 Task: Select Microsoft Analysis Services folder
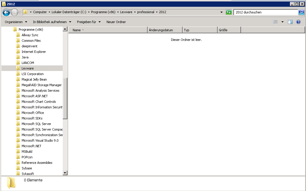click(x=40, y=91)
